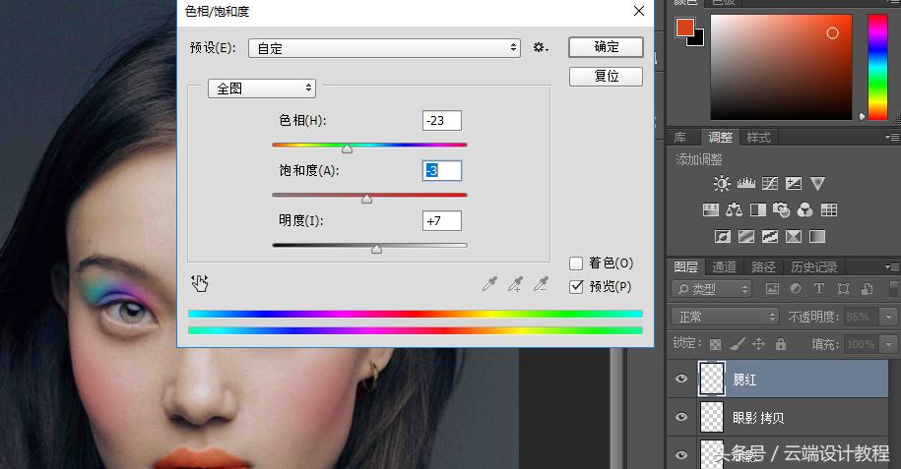901x469 pixels.
Task: Open the 类型 layer filter dropdown
Action: tap(711, 289)
